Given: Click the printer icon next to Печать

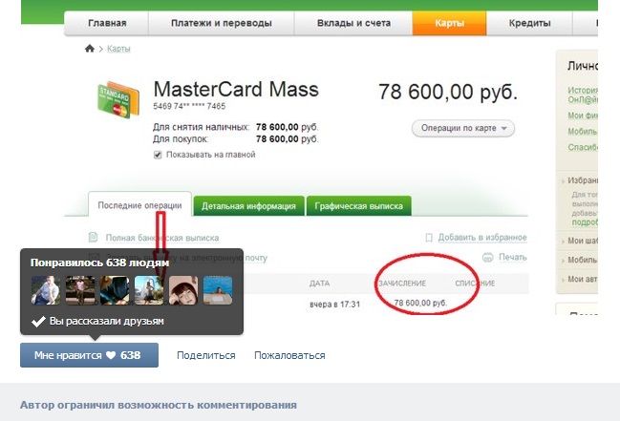Looking at the screenshot, I should 488,258.
